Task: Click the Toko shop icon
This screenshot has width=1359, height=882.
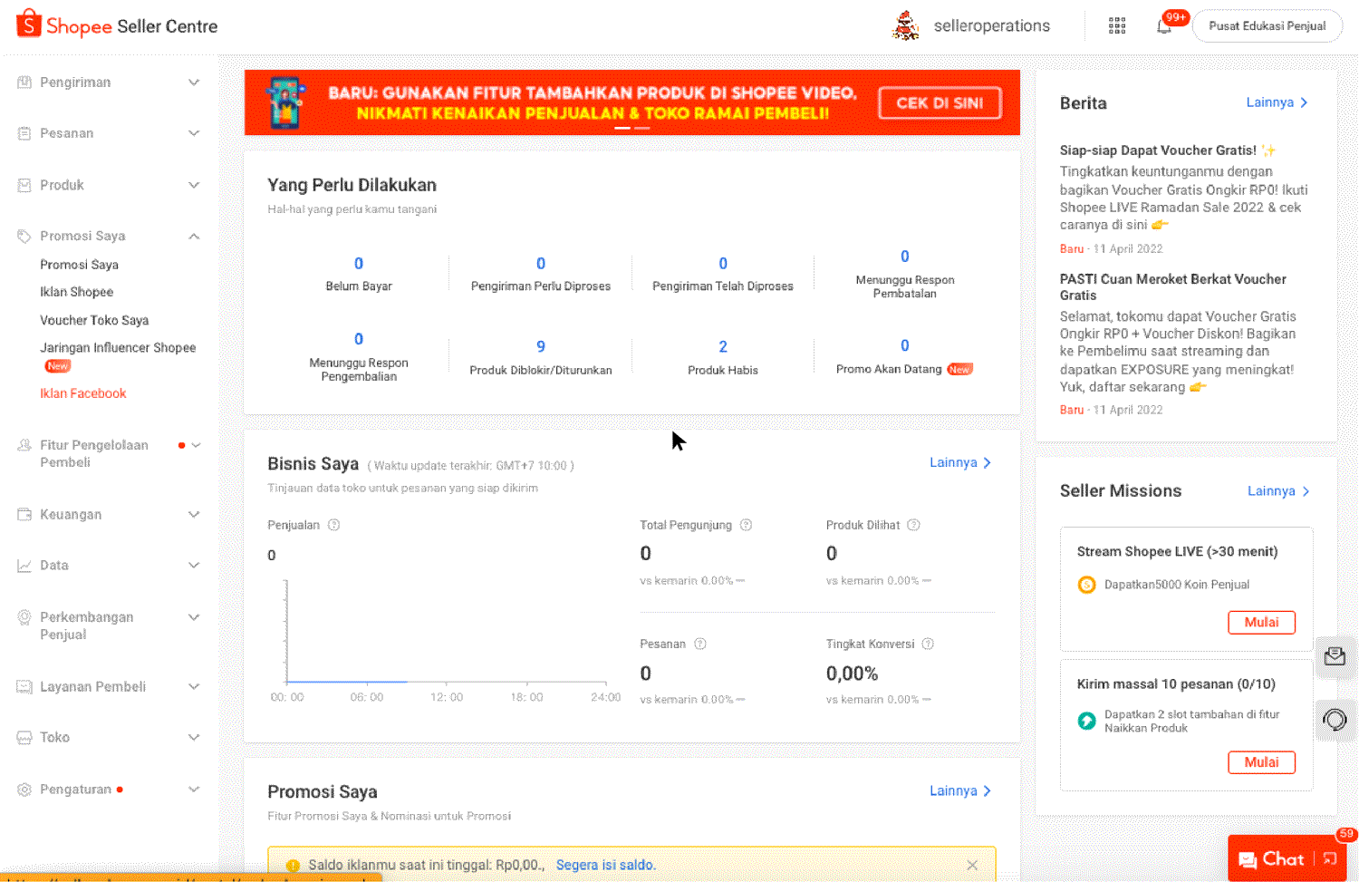Action: [24, 738]
